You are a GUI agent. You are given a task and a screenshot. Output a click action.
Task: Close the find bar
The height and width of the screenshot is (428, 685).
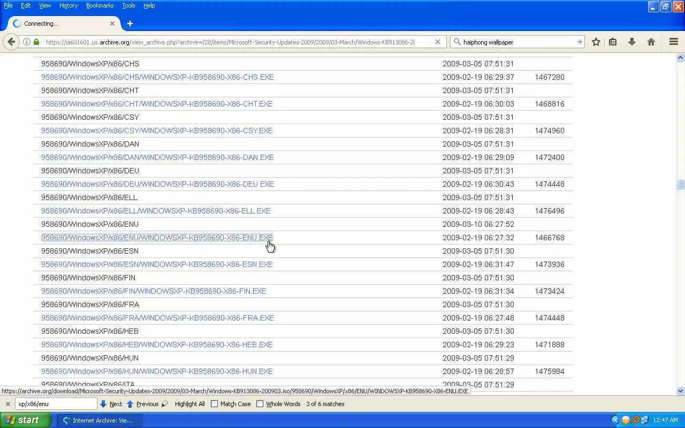click(7, 404)
